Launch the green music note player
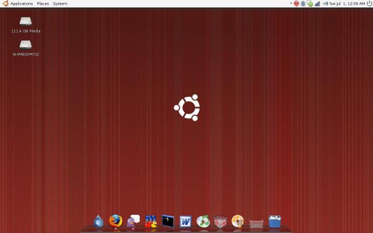This screenshot has height=233, width=373. [203, 221]
